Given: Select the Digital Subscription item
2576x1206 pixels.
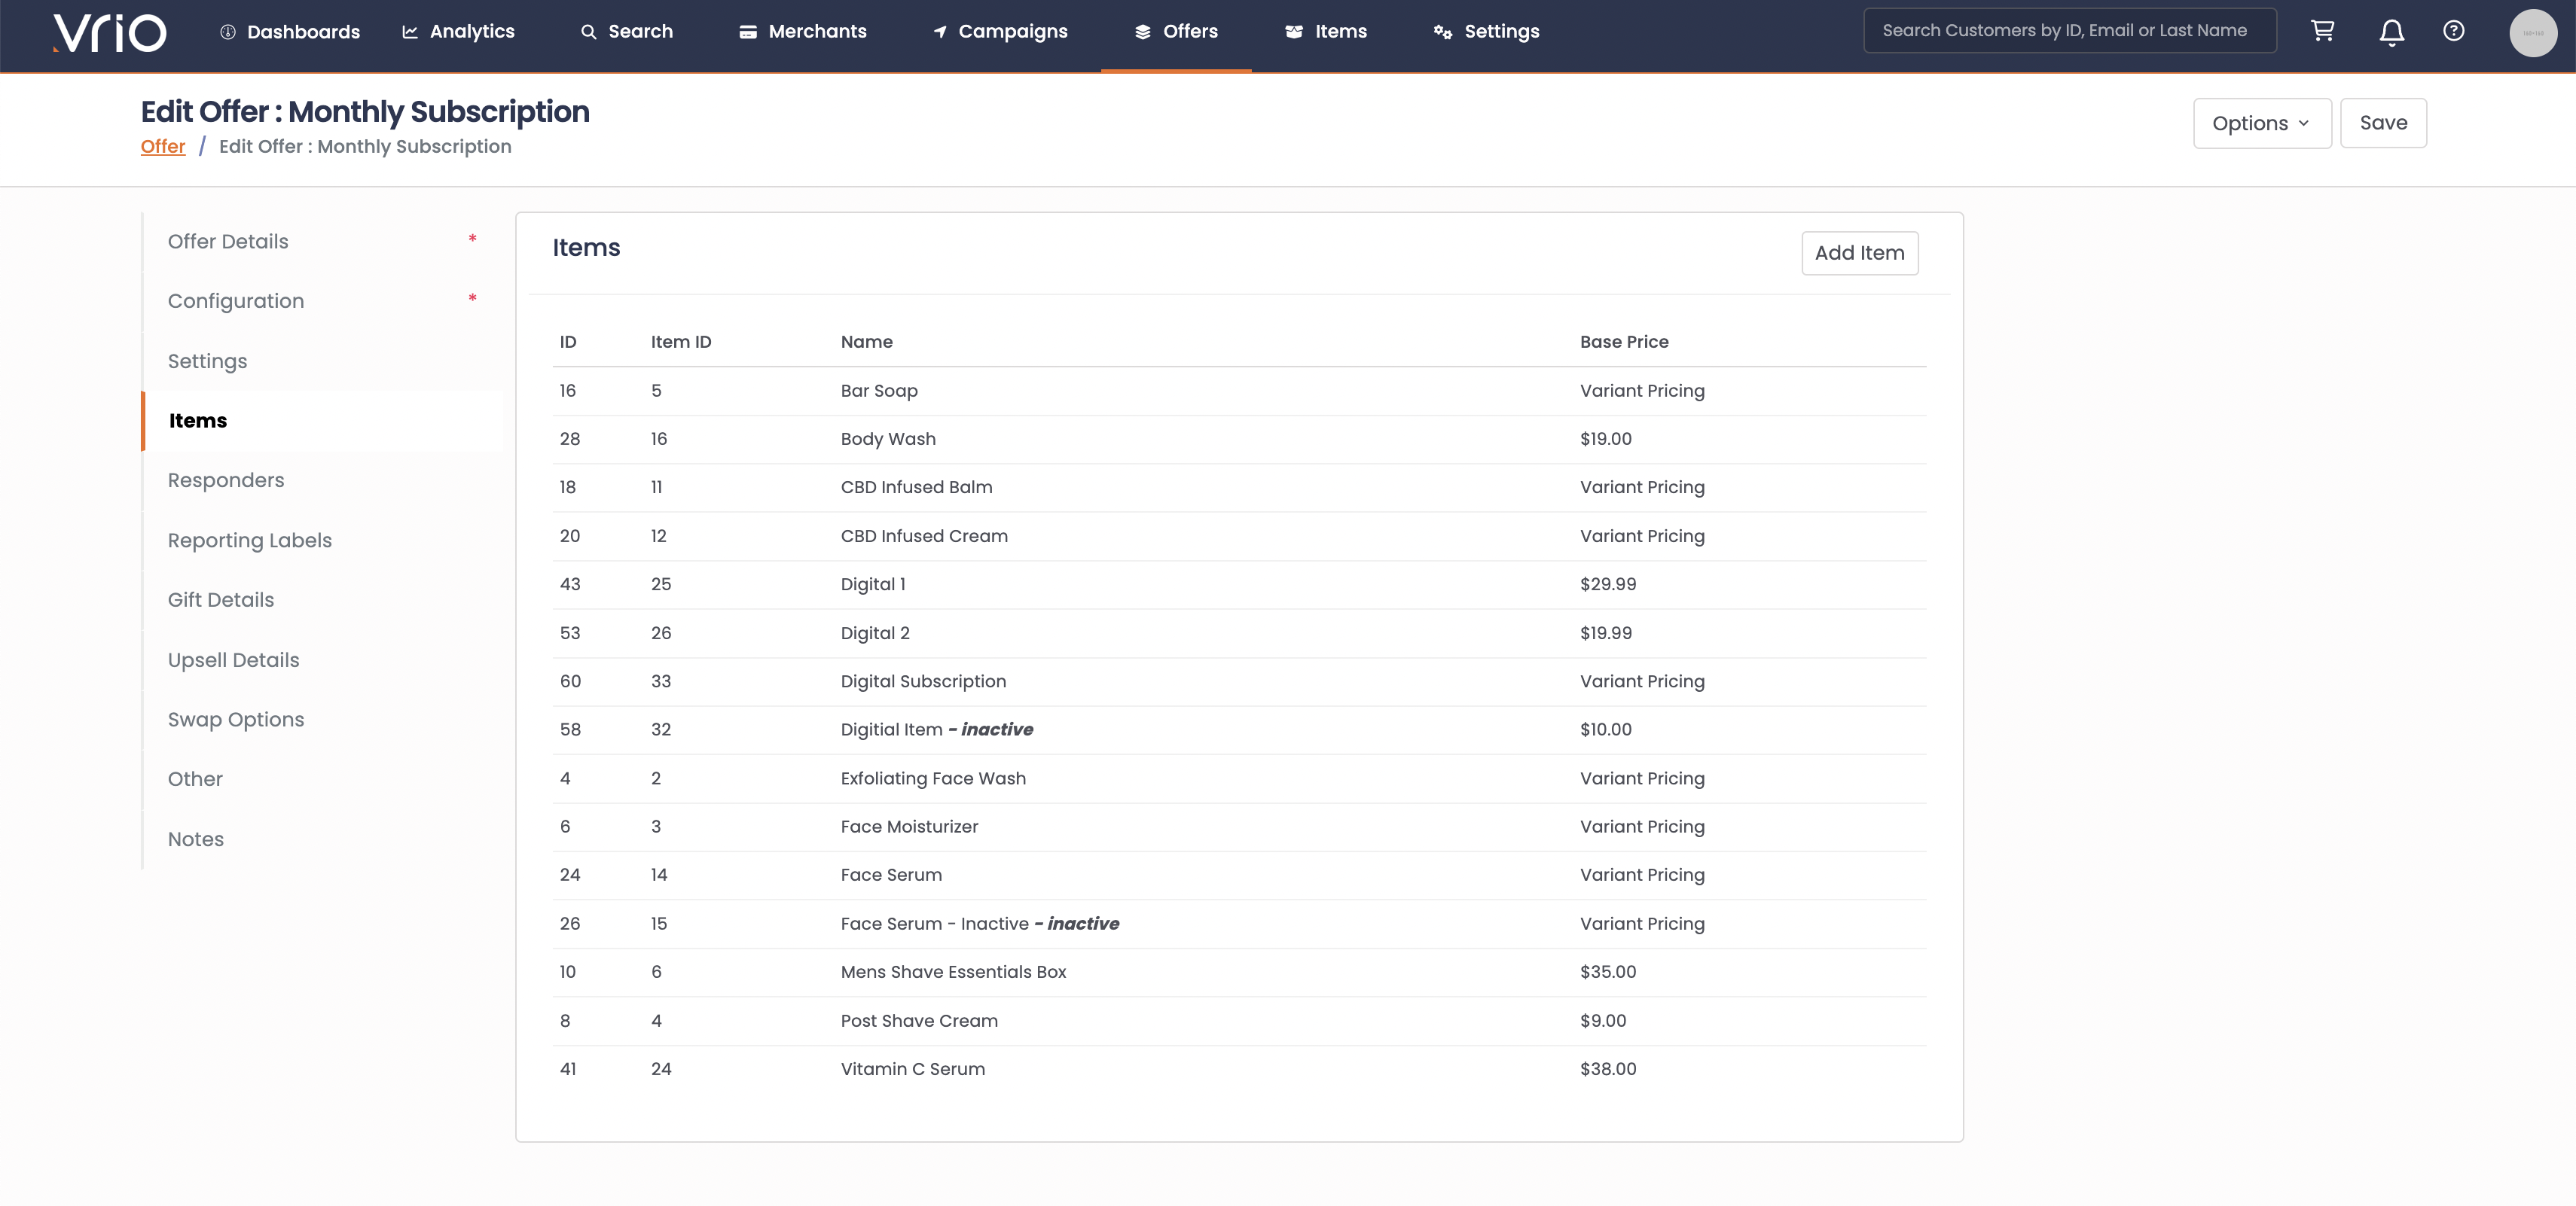Looking at the screenshot, I should point(1239,681).
